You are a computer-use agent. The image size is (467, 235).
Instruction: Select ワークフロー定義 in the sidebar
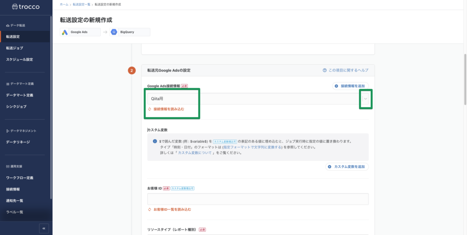19,178
